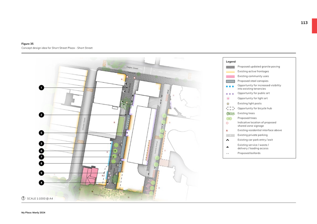Click the existing trees legend icon

pyautogui.click(x=230, y=114)
